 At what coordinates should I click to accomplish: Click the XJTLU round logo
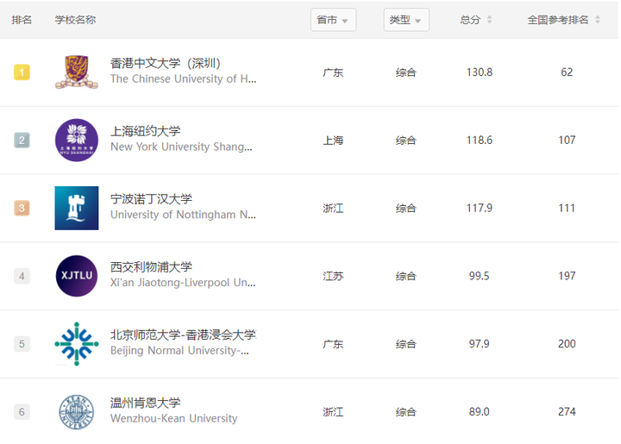pyautogui.click(x=77, y=276)
